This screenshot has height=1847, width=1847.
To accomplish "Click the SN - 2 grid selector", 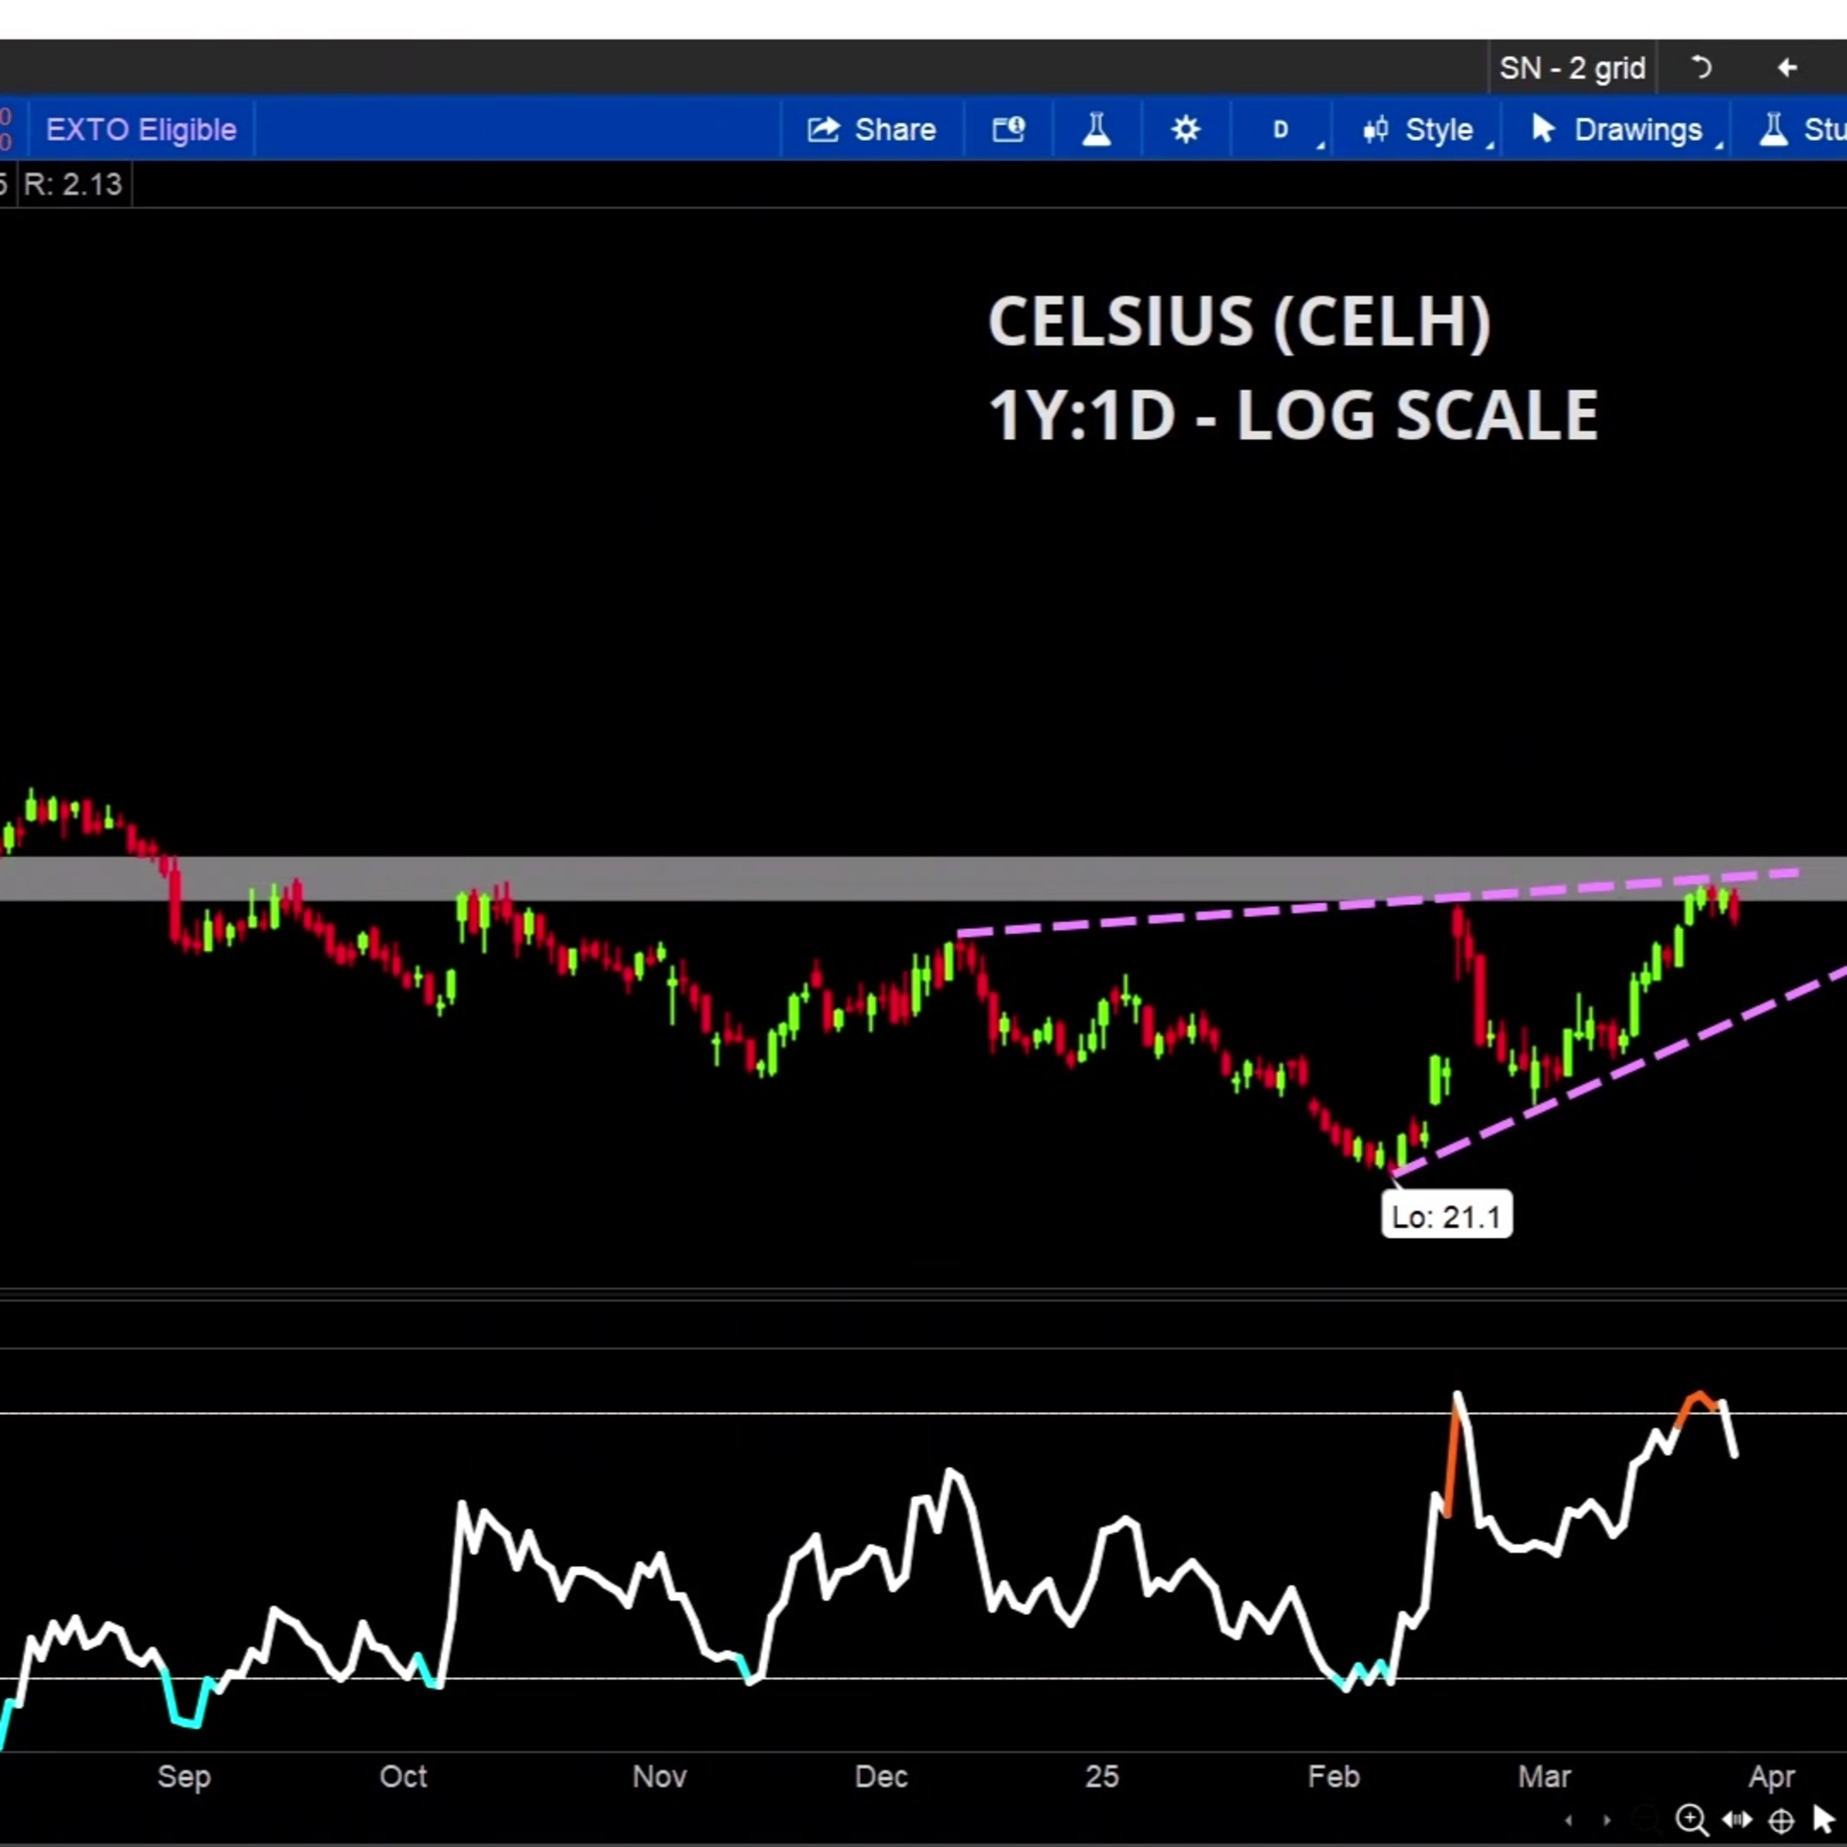I will coord(1572,68).
